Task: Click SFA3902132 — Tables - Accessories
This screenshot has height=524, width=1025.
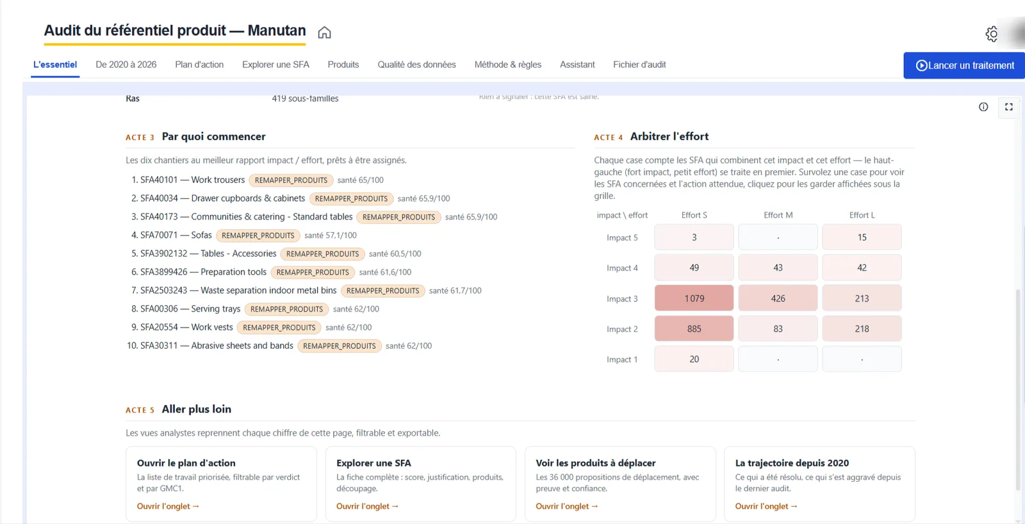Action: click(208, 254)
